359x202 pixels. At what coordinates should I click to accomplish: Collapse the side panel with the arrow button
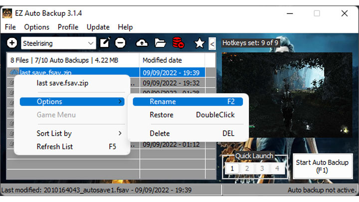point(212,44)
